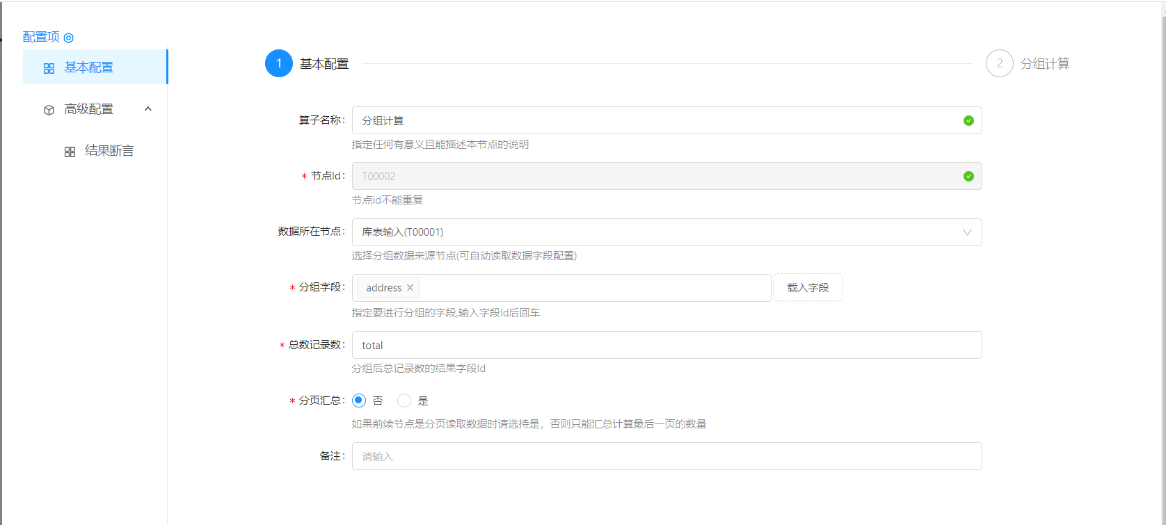The height and width of the screenshot is (525, 1166).
Task: Click the 载入字段 button
Action: pos(808,288)
